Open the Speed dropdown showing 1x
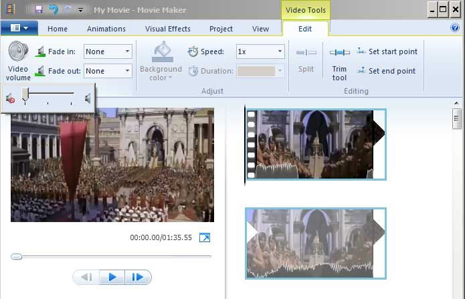This screenshot has width=465, height=299. (x=260, y=52)
